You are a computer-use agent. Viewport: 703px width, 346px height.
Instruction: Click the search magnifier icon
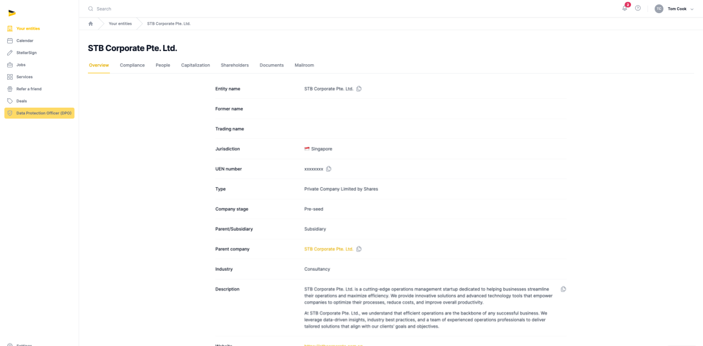pos(91,9)
